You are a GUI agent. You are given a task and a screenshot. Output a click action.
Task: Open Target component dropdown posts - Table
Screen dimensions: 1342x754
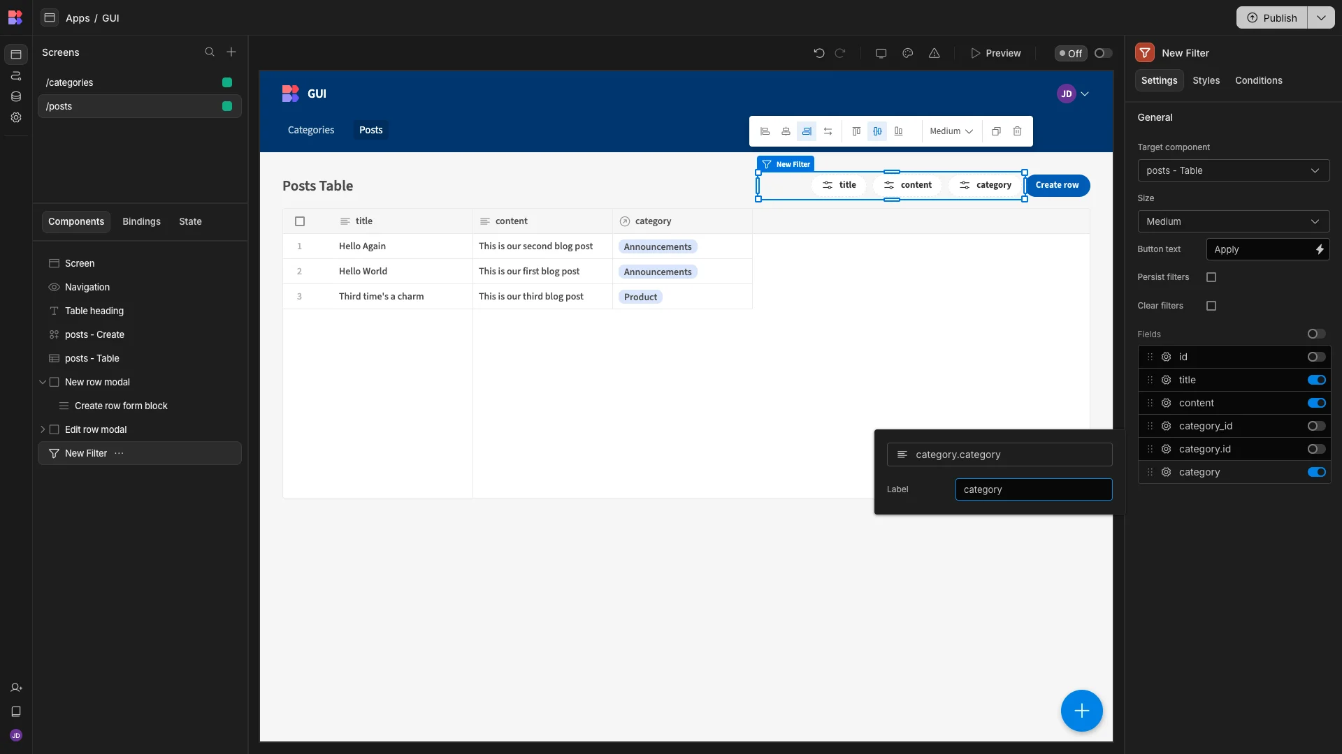(x=1233, y=170)
